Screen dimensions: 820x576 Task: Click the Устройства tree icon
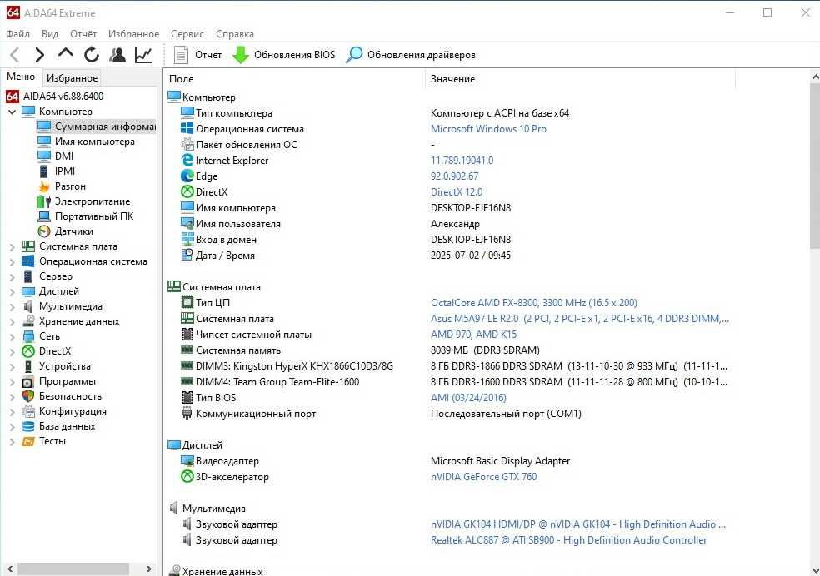28,366
